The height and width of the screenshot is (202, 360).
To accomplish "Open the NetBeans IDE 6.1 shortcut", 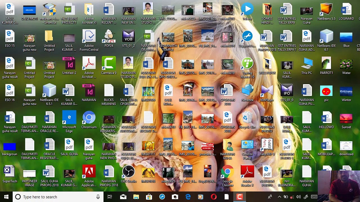I will (x=326, y=40).
